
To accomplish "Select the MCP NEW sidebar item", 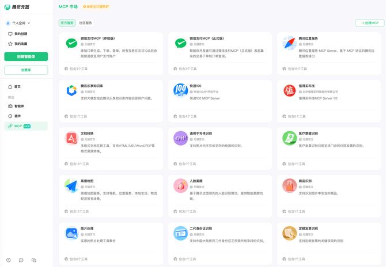I will click(x=26, y=126).
